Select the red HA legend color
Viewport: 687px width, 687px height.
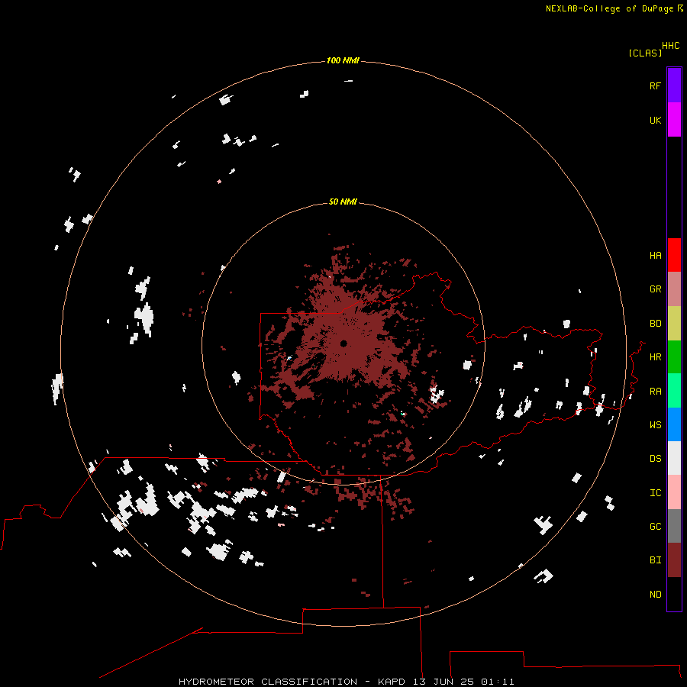[x=674, y=255]
